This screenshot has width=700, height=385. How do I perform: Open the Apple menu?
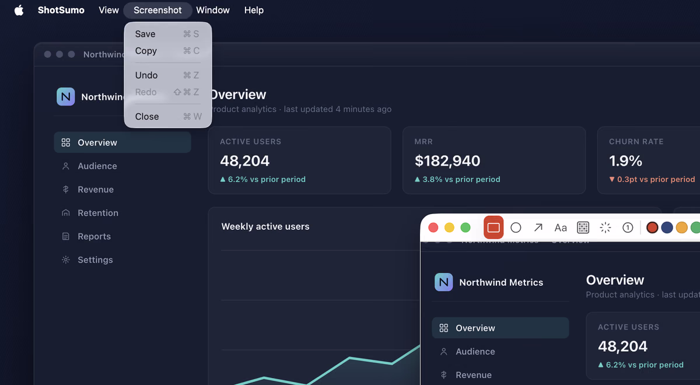pyautogui.click(x=19, y=10)
